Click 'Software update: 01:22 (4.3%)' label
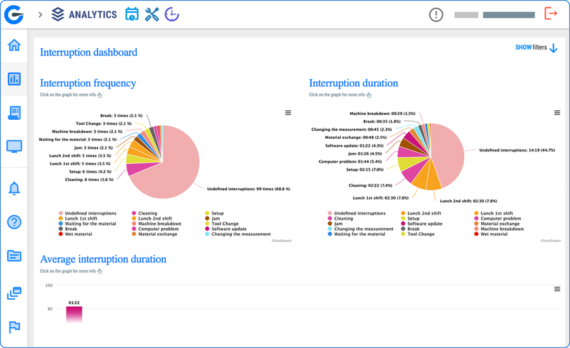 (354, 146)
